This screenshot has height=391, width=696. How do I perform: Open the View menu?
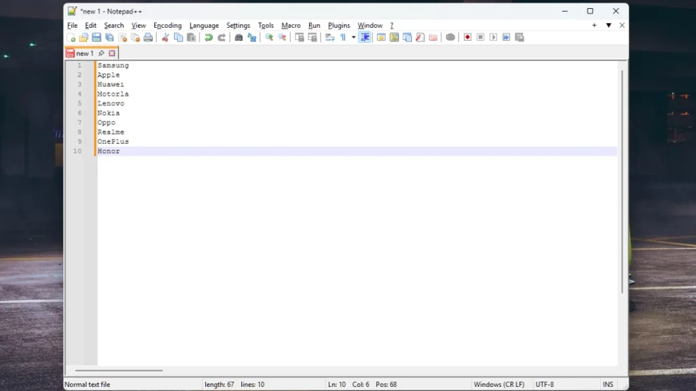point(139,25)
